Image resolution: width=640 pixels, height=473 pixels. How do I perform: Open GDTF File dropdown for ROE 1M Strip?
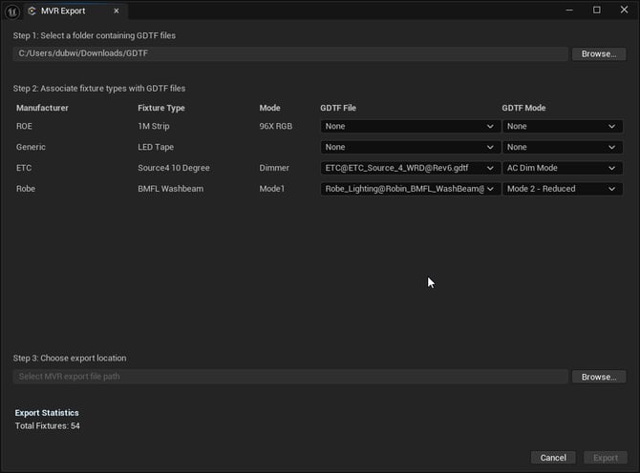410,126
